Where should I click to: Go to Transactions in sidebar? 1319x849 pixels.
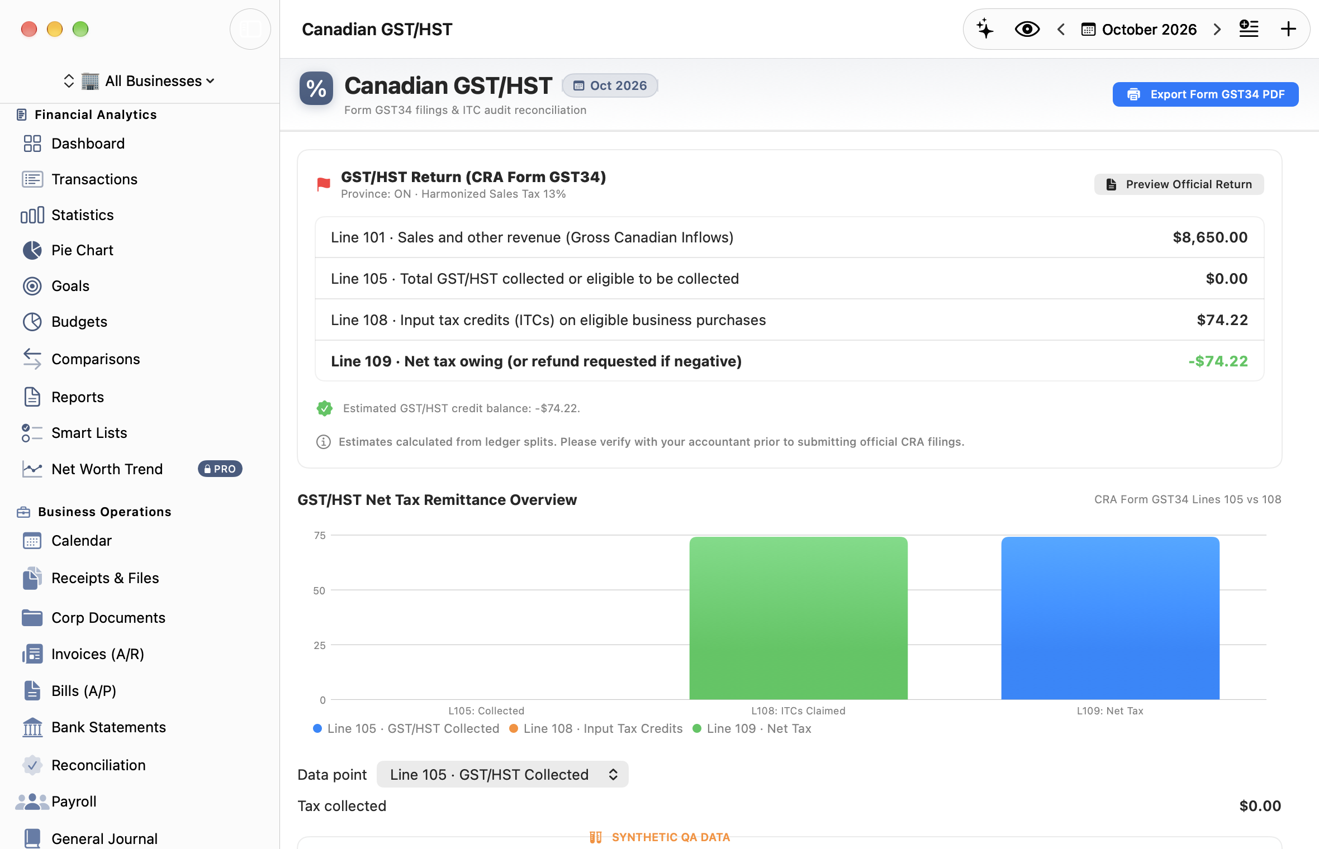94,179
